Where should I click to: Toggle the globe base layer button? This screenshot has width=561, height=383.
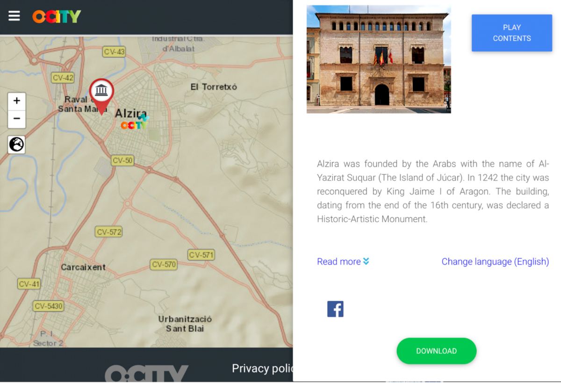point(17,145)
